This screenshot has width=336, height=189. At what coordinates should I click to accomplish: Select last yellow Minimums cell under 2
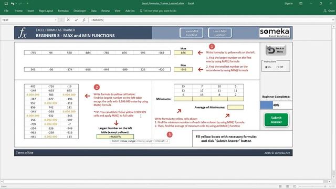[236, 99]
